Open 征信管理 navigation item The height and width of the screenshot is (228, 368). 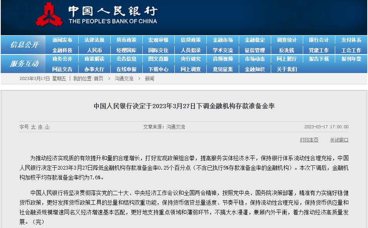pos(255,50)
